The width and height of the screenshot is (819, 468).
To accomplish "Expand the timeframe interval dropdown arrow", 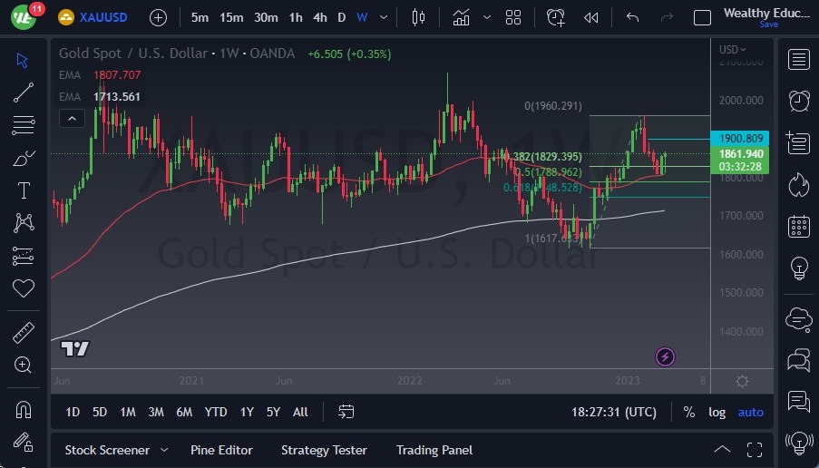I will click(x=385, y=17).
